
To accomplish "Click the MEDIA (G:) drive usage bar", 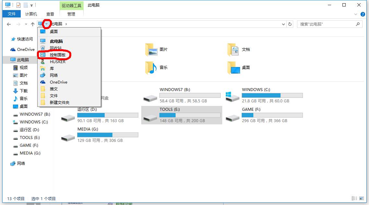I will pos(108,135).
